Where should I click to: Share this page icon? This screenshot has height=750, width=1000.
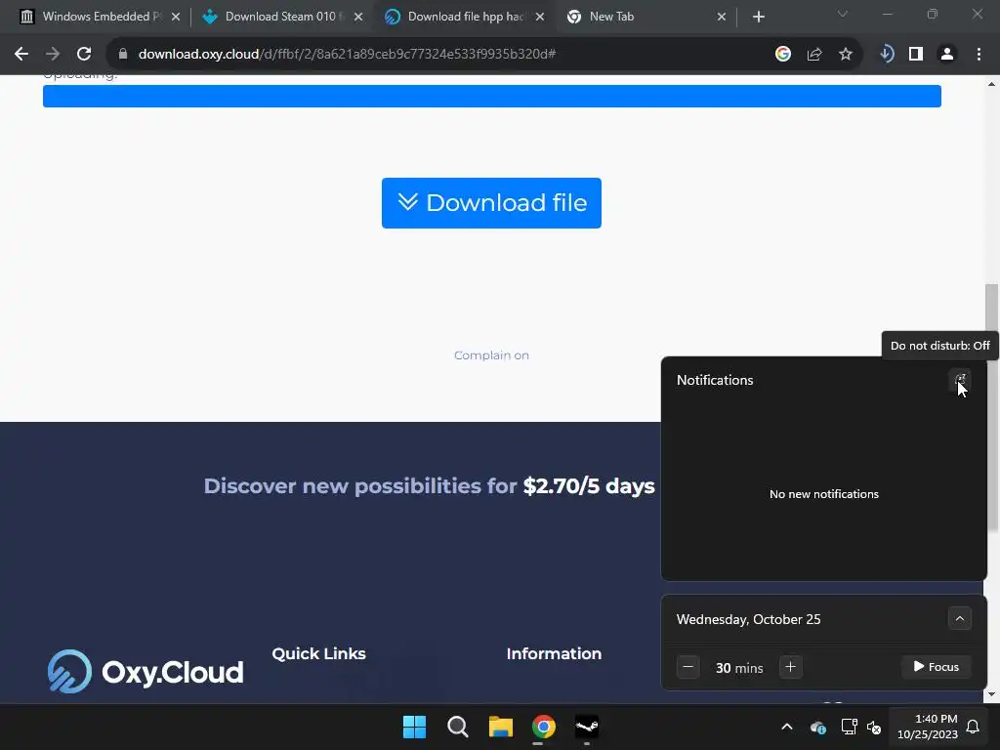814,55
